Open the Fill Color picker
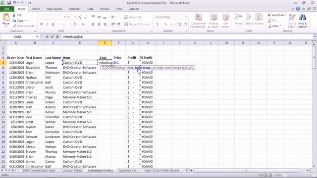 pyautogui.click(x=75, y=24)
